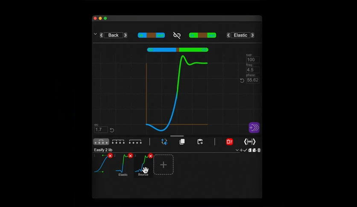This screenshot has height=207, width=357.
Task: Select the third keyframe grouping mode
Action: 135,142
